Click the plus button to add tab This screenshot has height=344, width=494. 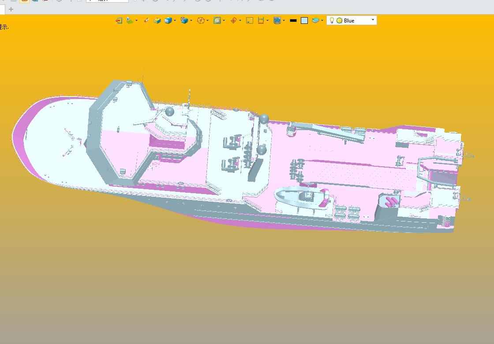click(11, 9)
